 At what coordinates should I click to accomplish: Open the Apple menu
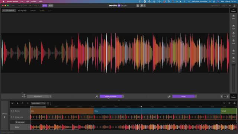tap(3, 1)
